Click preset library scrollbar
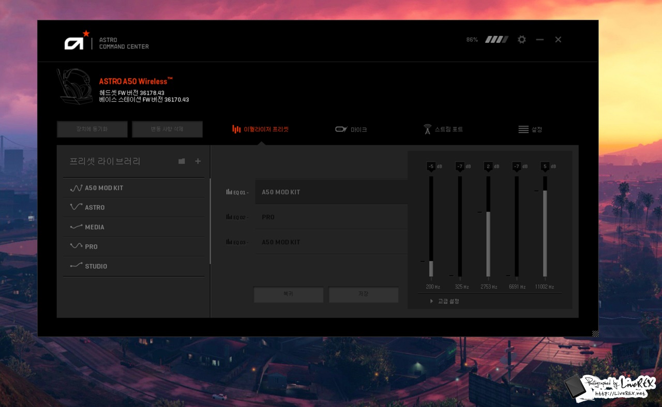This screenshot has width=662, height=407. pos(210,221)
